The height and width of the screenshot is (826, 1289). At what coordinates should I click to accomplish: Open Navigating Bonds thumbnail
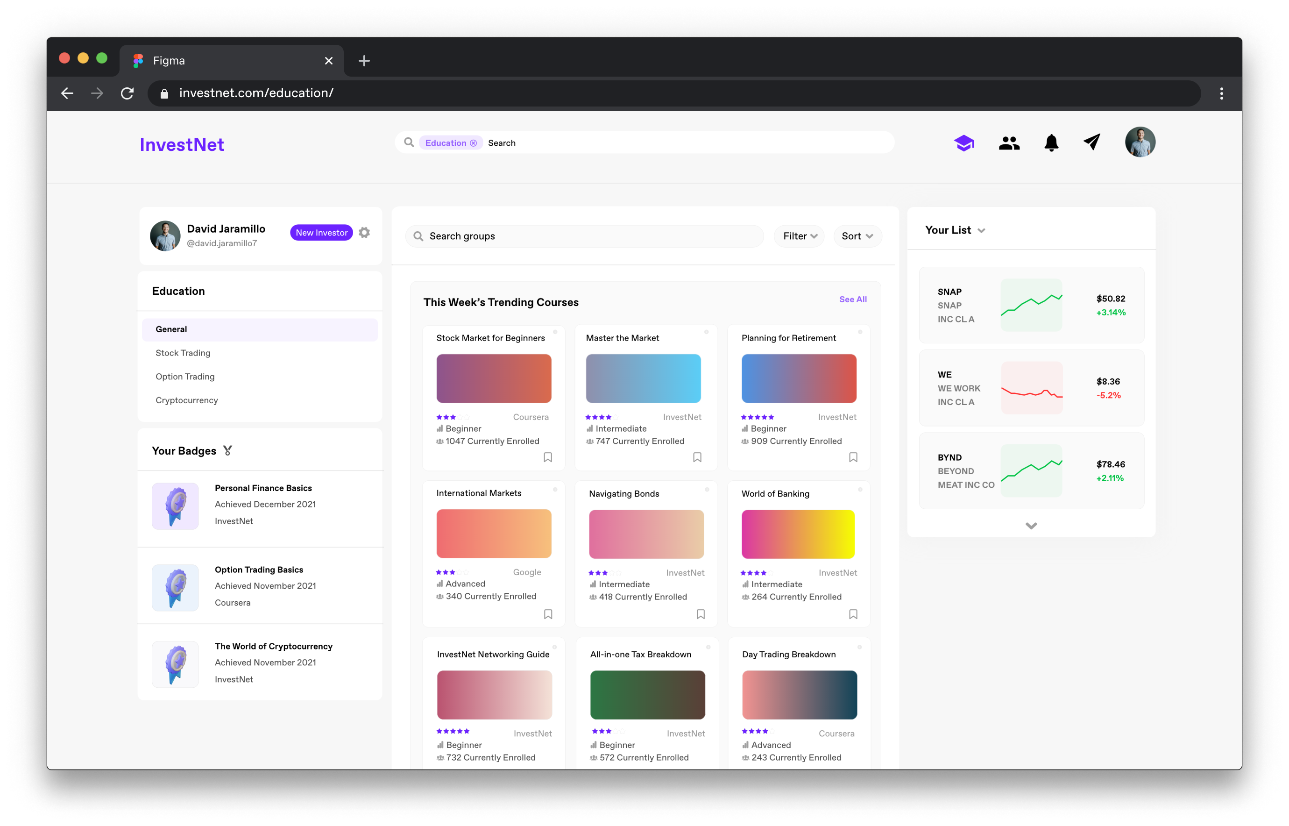point(646,534)
